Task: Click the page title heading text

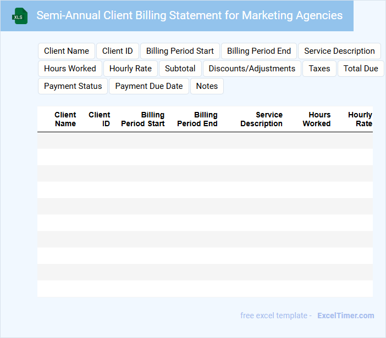Action: tap(189, 15)
